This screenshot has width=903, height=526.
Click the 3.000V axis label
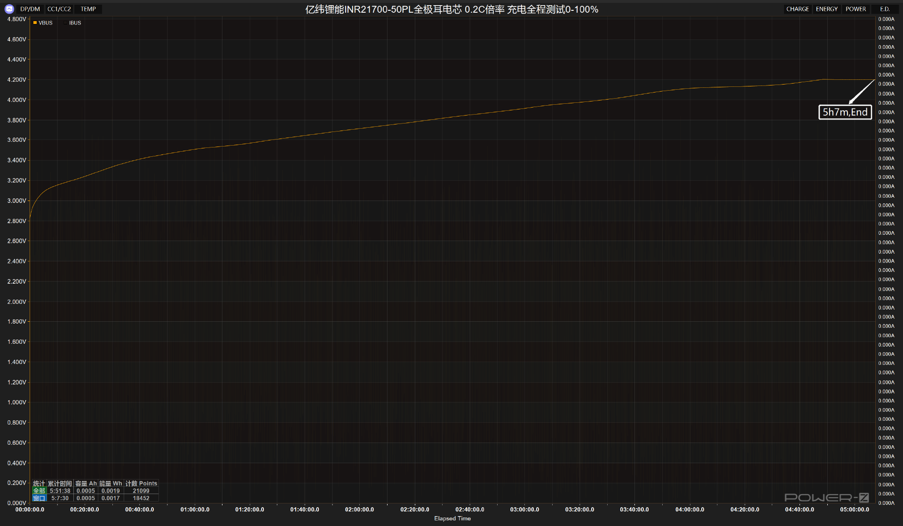pos(17,201)
